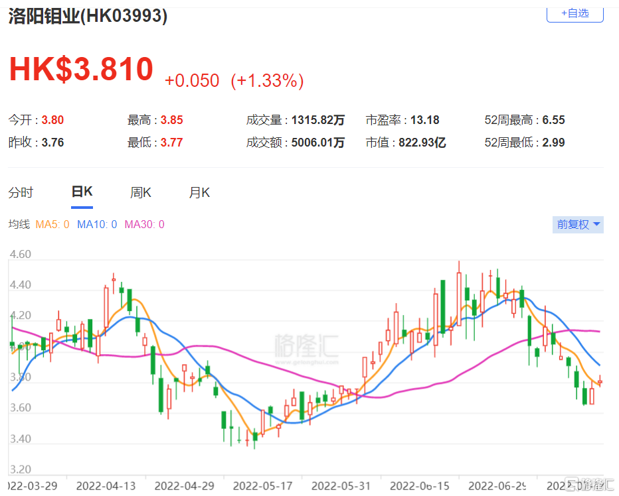Image resolution: width=619 pixels, height=496 pixels.
Task: Click the 4.60 price axis label
Action: click(x=20, y=255)
